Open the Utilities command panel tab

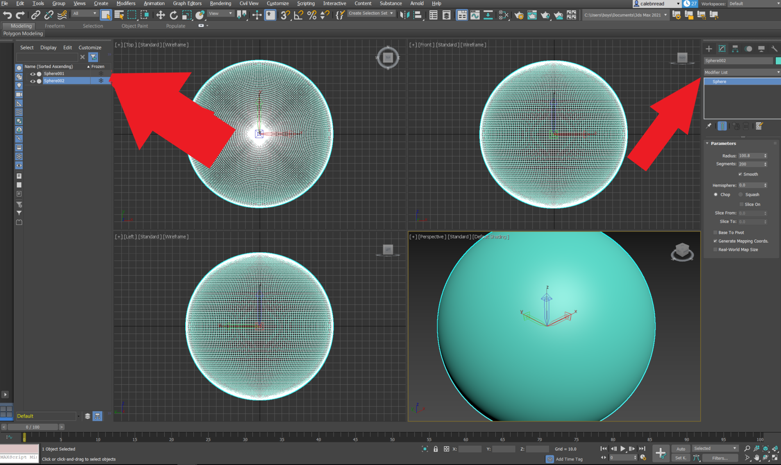pos(774,49)
